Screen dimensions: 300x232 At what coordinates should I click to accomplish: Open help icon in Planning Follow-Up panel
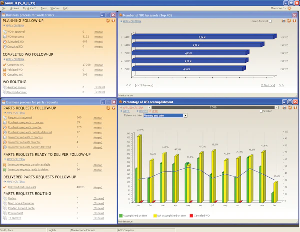click(x=113, y=21)
